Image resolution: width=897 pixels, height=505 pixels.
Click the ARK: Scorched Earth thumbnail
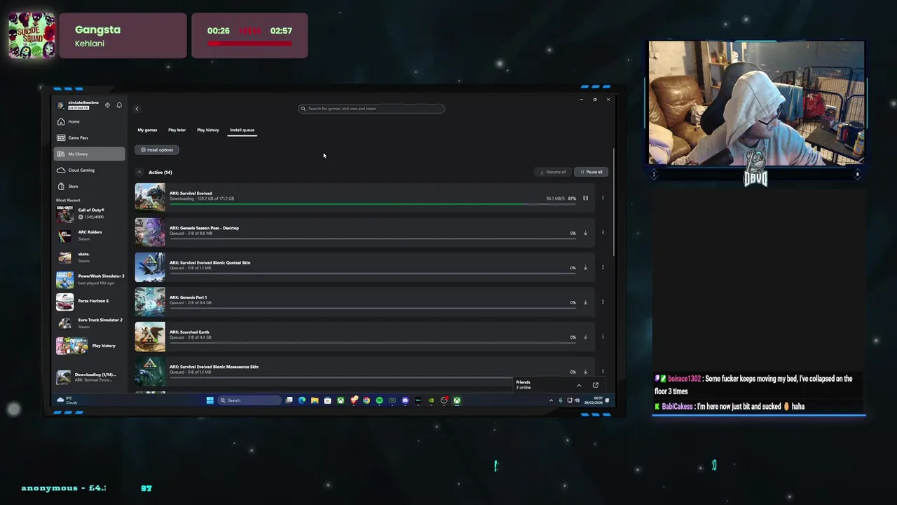click(150, 337)
